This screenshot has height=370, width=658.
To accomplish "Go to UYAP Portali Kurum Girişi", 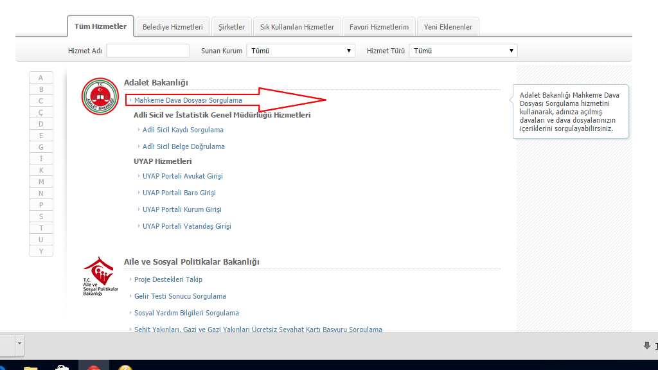I will point(182,209).
